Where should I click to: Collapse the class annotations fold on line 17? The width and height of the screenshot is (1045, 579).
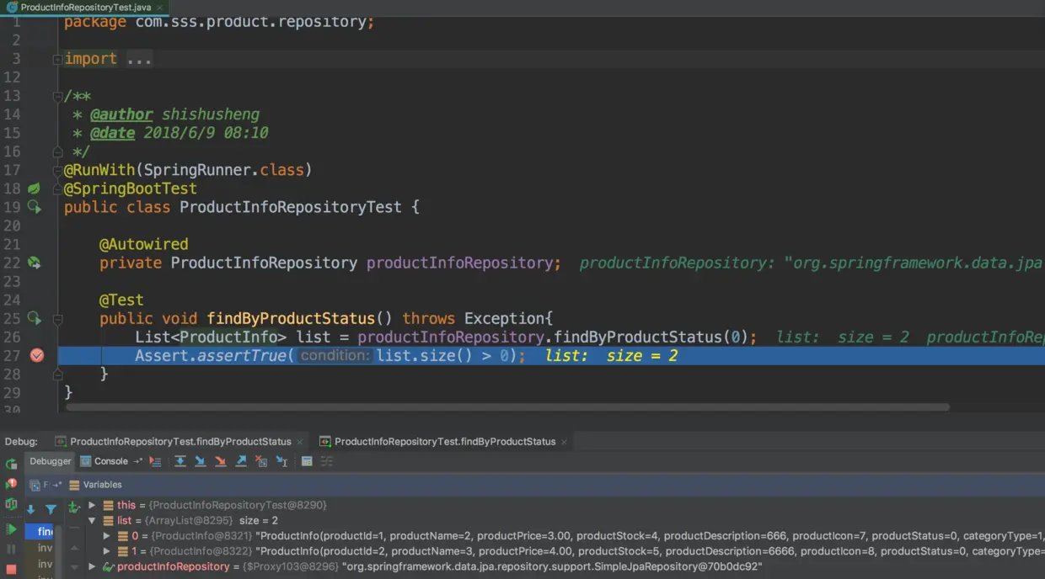click(x=57, y=170)
